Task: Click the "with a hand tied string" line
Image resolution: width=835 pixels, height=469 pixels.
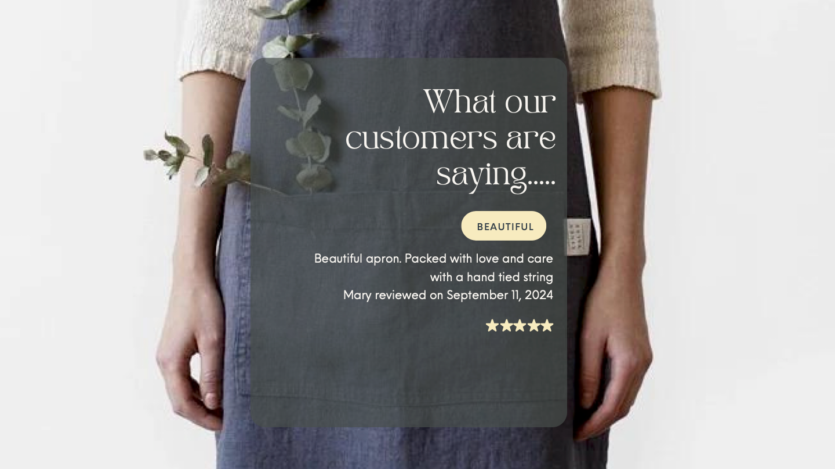Action: [x=492, y=277]
